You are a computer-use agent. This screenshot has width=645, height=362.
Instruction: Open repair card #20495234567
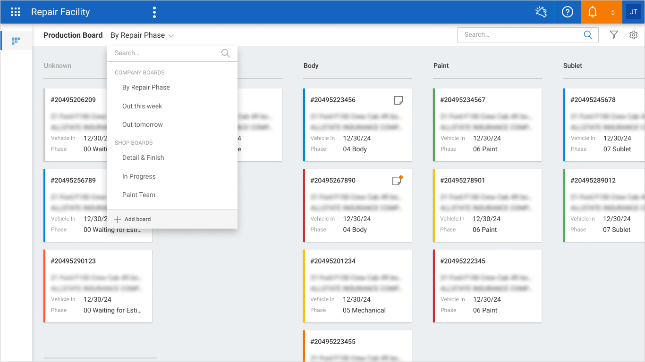(487, 125)
